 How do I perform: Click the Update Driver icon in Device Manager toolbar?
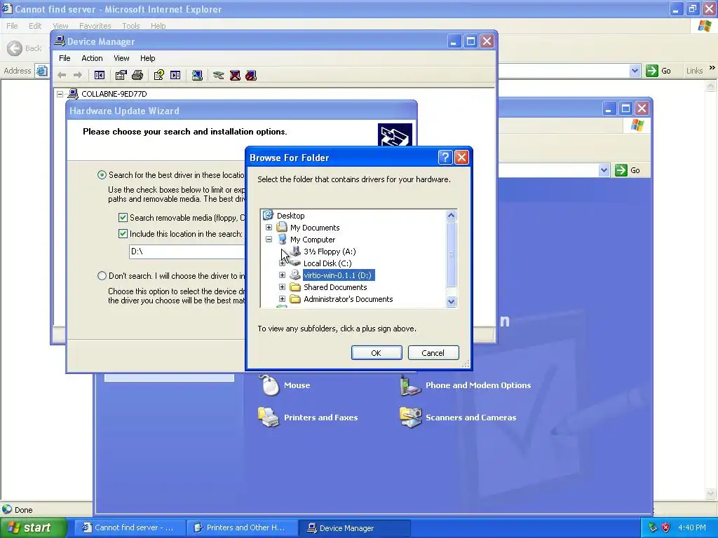click(x=219, y=75)
